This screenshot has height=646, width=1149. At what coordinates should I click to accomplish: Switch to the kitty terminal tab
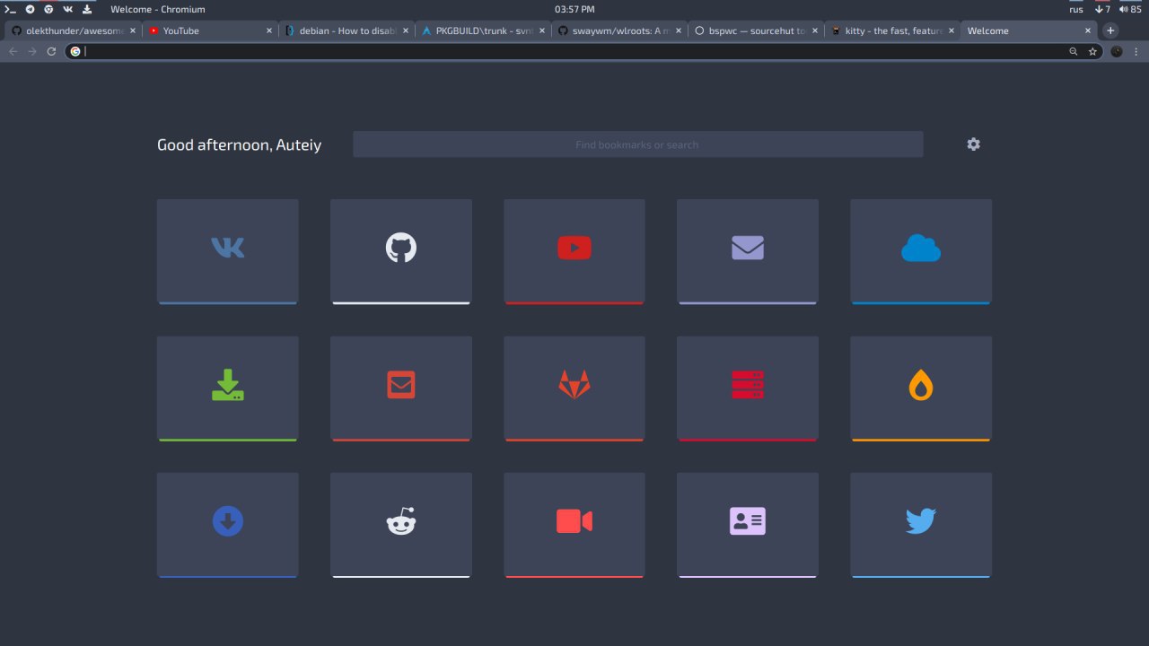(x=892, y=31)
